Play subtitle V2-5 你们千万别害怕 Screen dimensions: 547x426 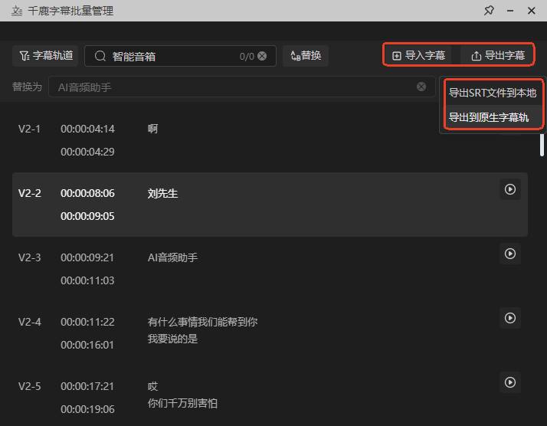(510, 382)
